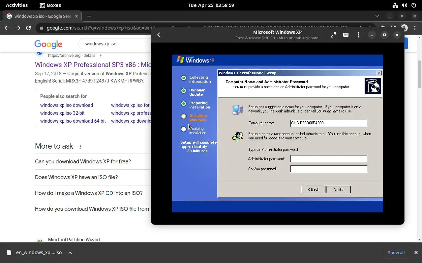Image resolution: width=422 pixels, height=263 pixels.
Task: Click Chrome's forward arrow
Action: [x=18, y=28]
